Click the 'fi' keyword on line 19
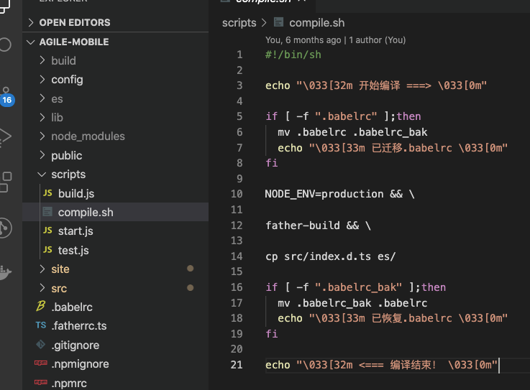 click(x=271, y=333)
